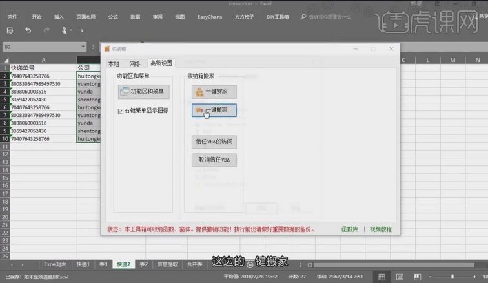Open the 页面布局 ribbon tab
The height and width of the screenshot is (283, 488).
coord(86,17)
